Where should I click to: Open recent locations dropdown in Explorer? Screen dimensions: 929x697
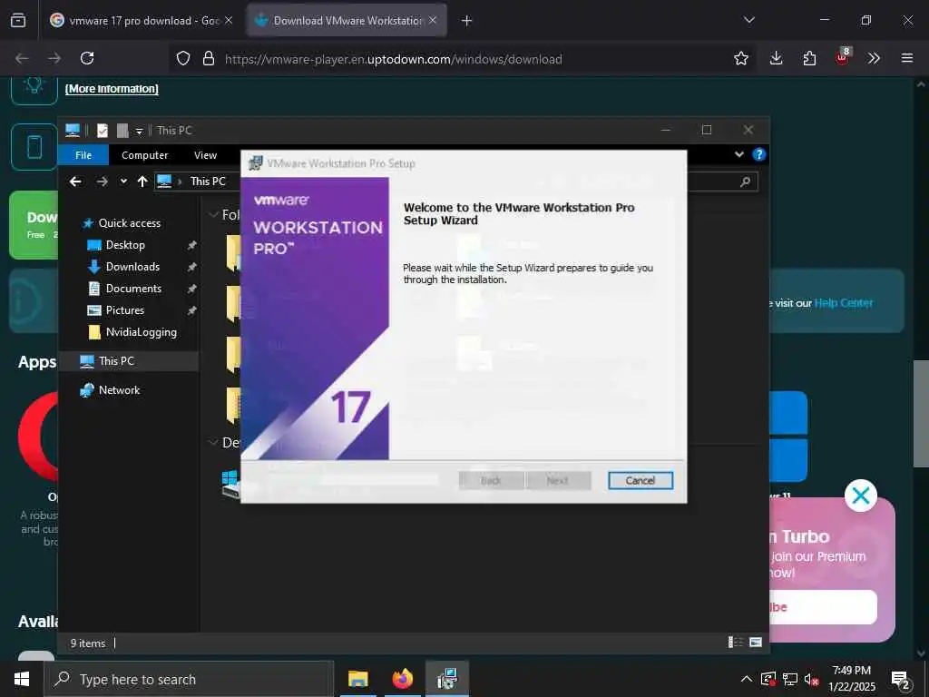pyautogui.click(x=123, y=182)
